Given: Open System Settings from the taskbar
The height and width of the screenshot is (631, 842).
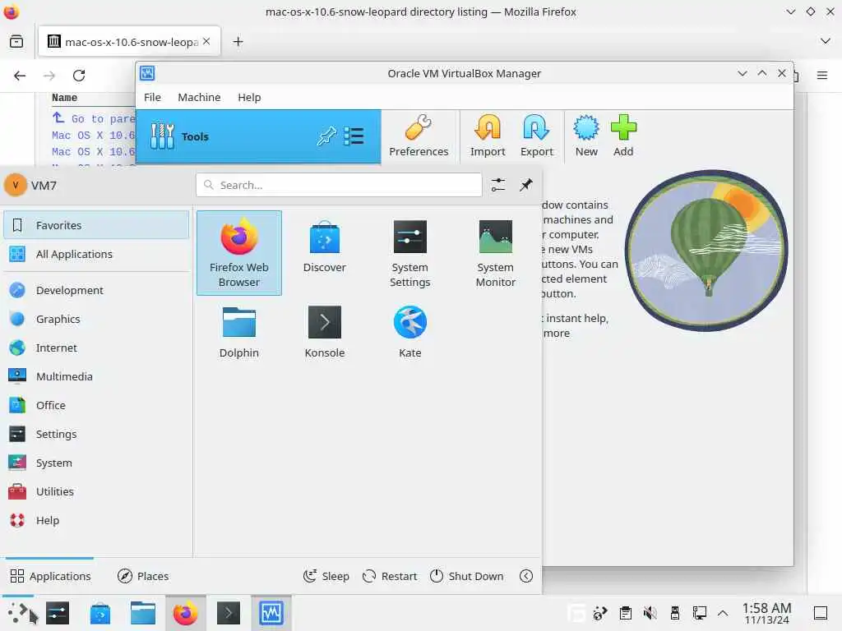Looking at the screenshot, I should click(x=58, y=613).
